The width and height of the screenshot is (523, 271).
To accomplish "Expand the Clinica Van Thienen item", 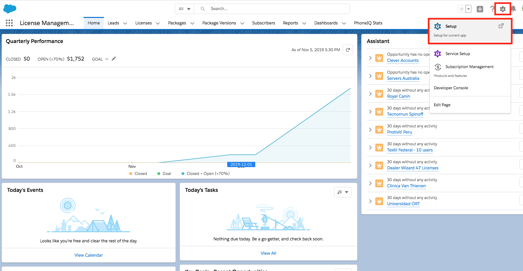I will pyautogui.click(x=370, y=183).
